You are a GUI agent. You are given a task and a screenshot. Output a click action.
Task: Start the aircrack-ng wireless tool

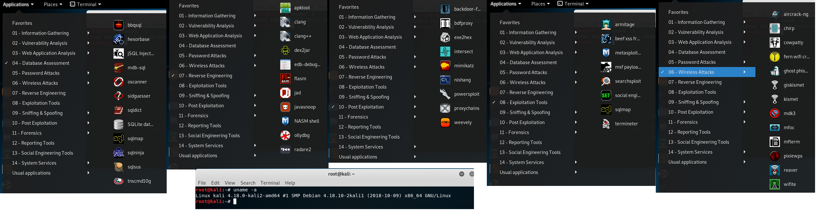click(775, 14)
